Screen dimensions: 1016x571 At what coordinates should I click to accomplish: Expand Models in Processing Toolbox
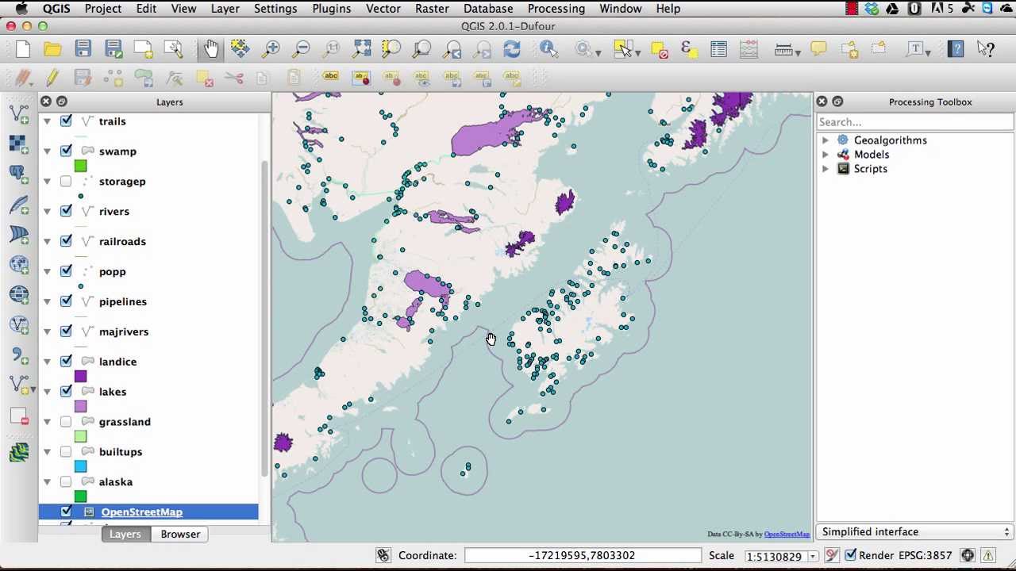point(825,155)
